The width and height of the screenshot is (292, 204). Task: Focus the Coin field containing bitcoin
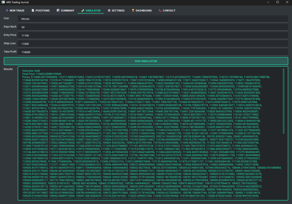(153, 19)
